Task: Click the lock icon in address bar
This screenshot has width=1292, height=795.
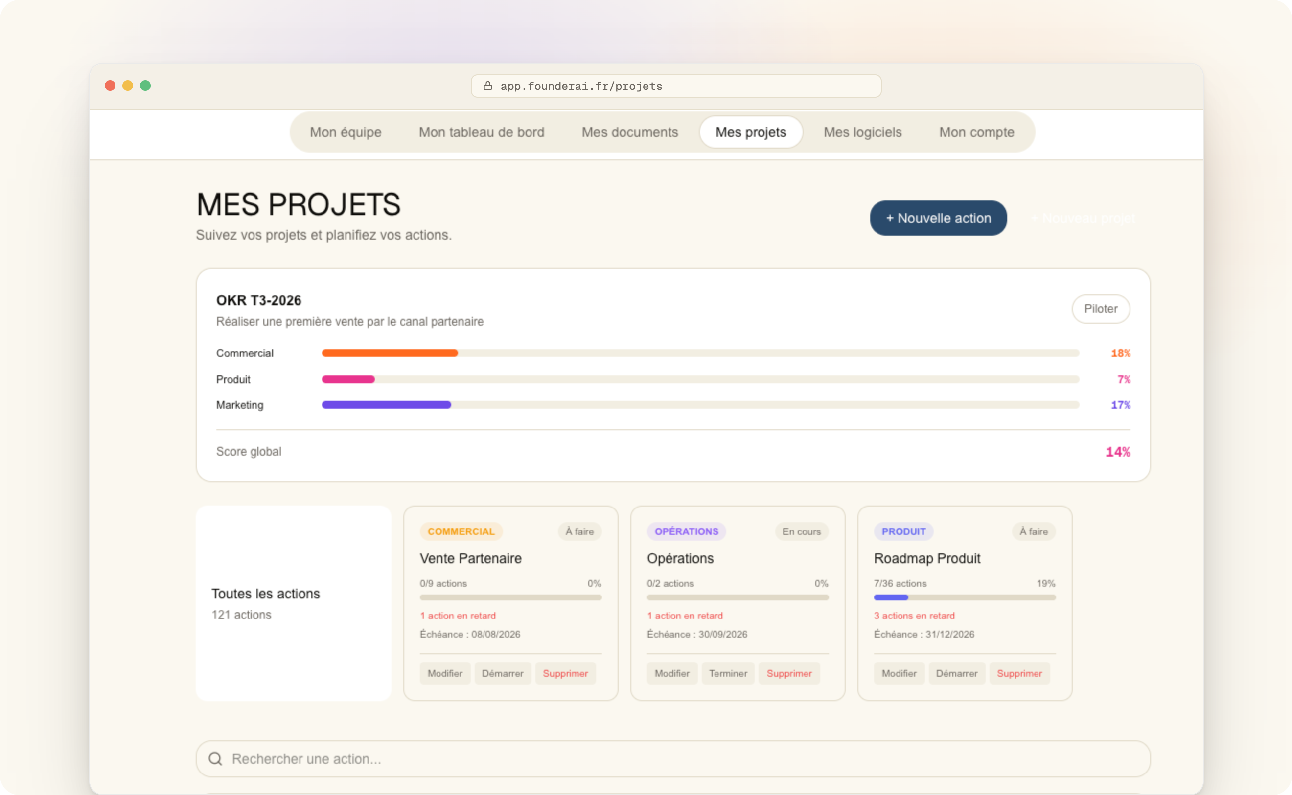Action: pos(488,86)
